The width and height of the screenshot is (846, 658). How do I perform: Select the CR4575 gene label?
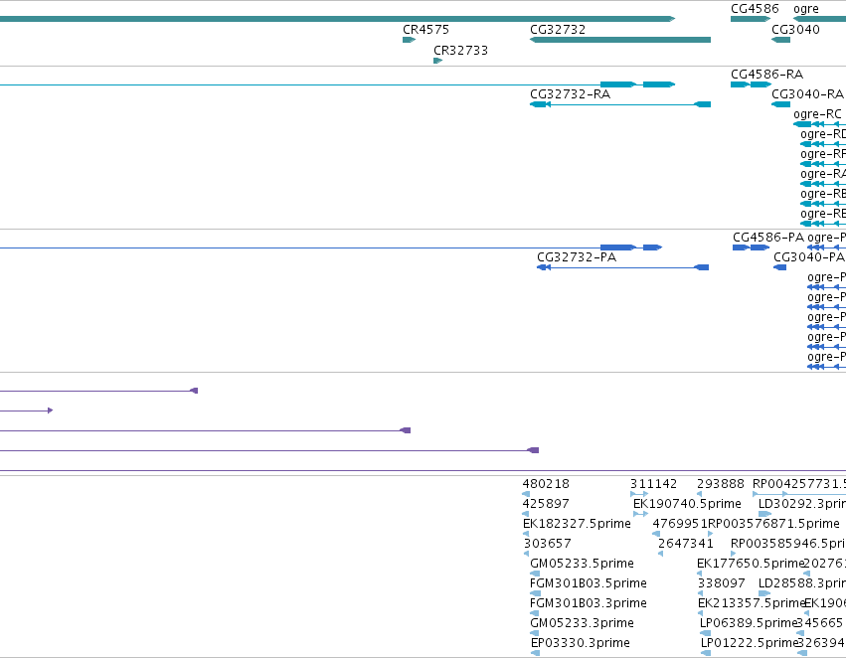[425, 30]
